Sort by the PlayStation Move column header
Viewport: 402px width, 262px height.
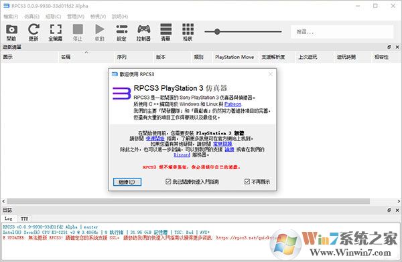[x=236, y=57]
